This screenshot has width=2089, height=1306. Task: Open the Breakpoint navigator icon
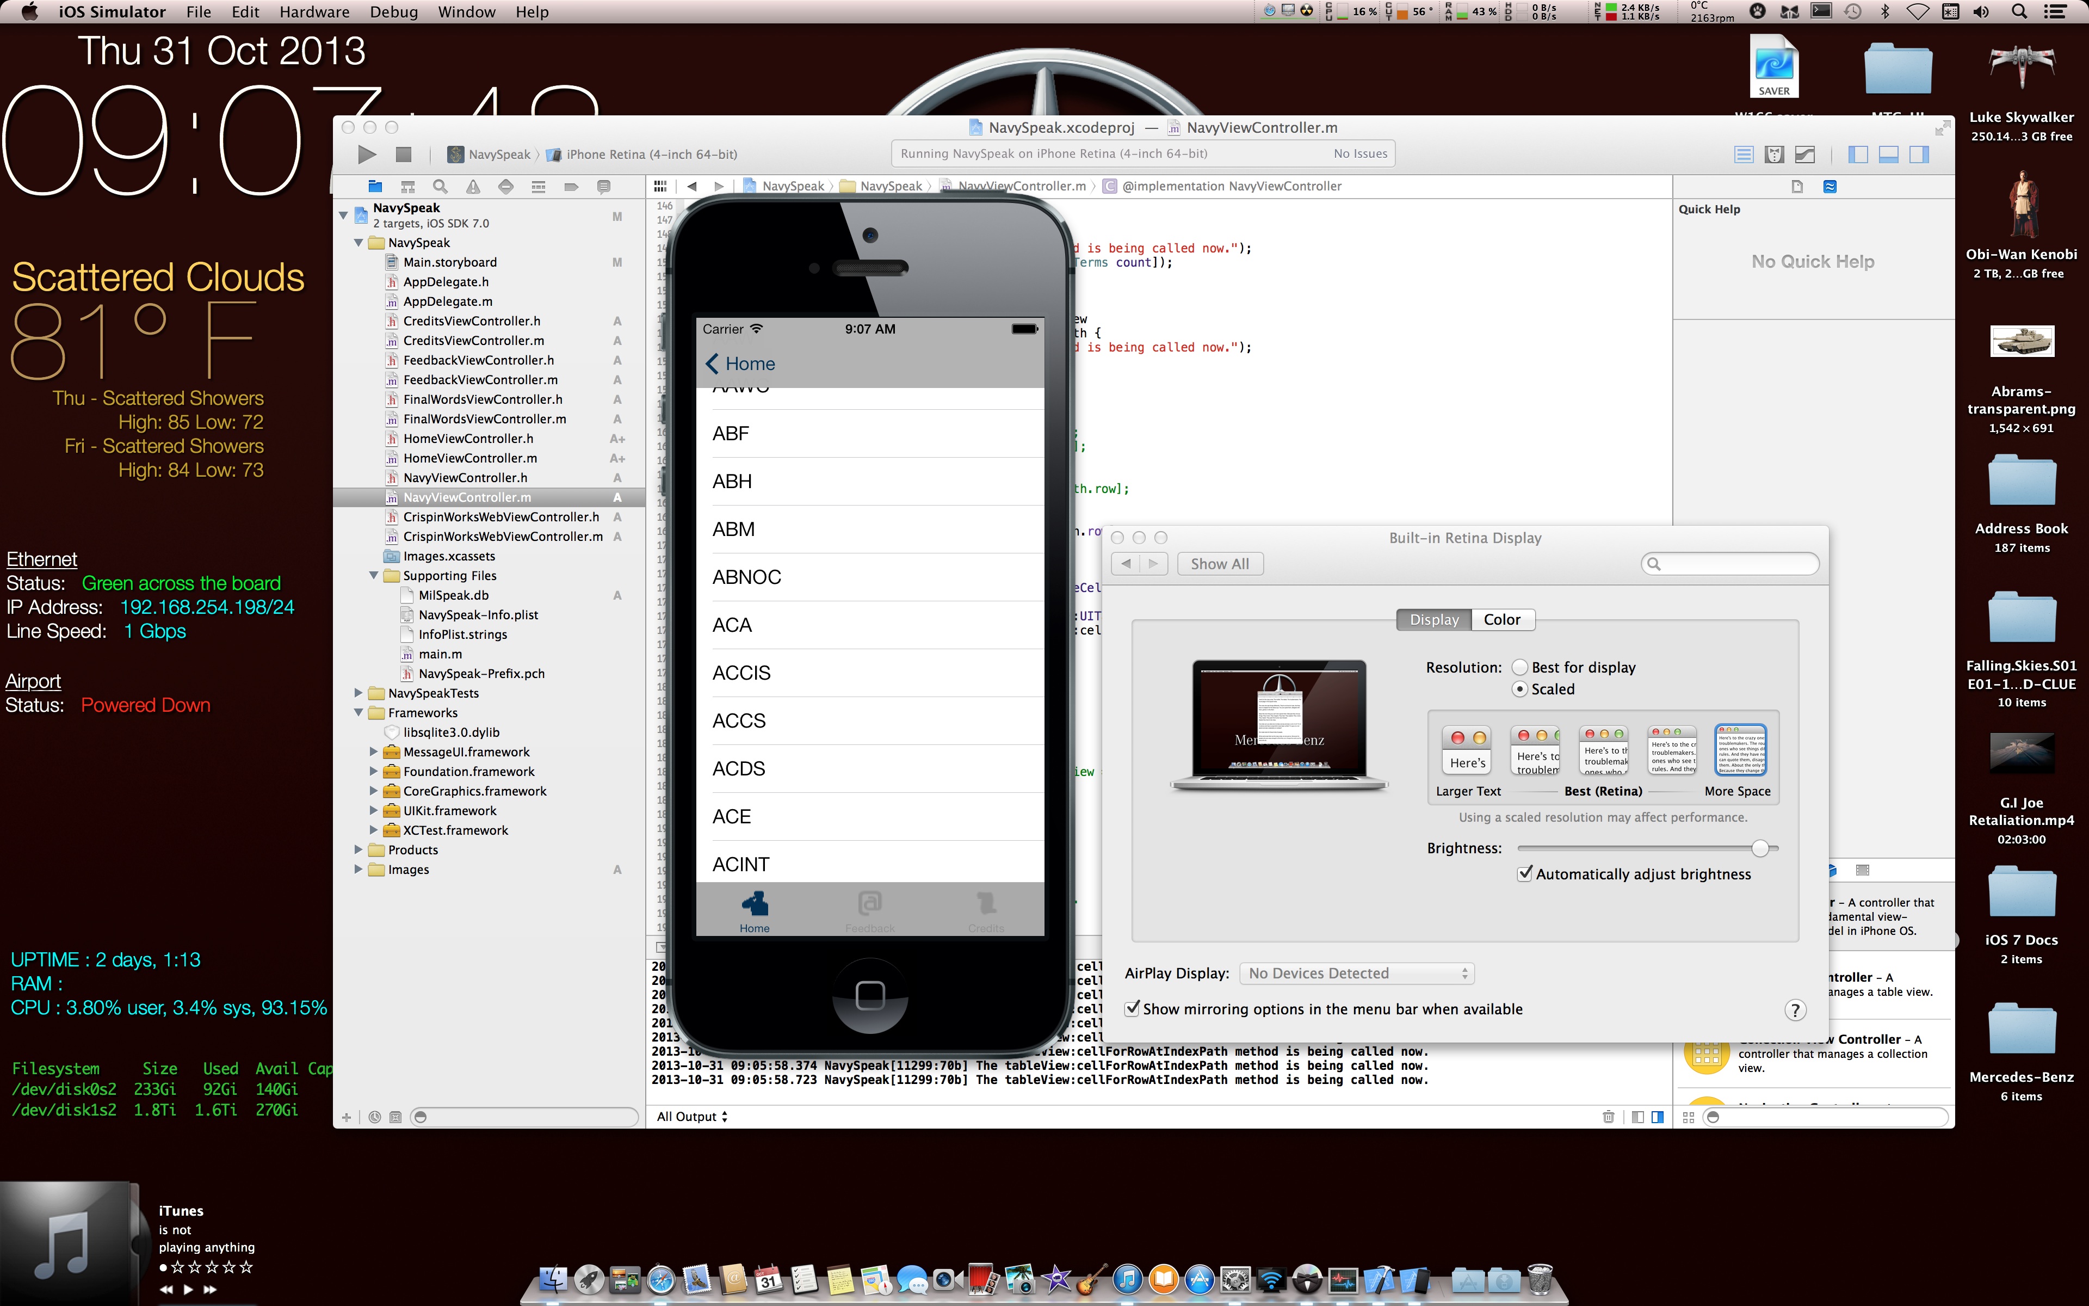[571, 186]
